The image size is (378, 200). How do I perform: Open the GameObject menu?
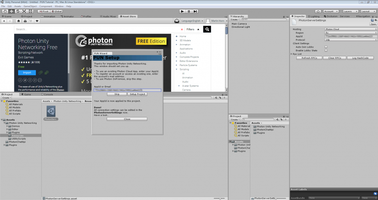click(x=30, y=6)
